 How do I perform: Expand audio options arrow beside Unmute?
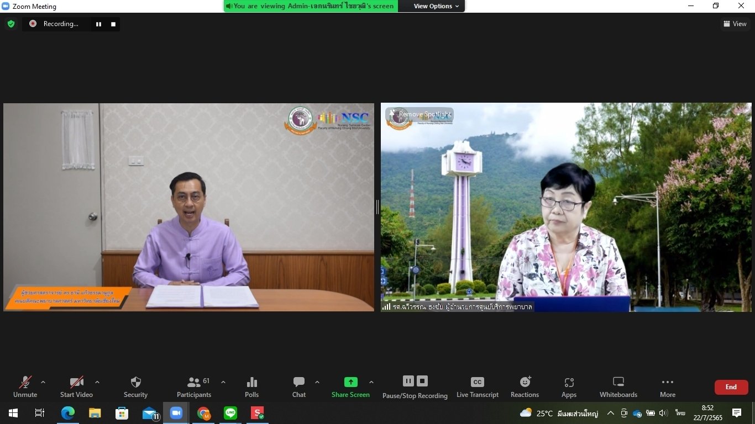[43, 382]
